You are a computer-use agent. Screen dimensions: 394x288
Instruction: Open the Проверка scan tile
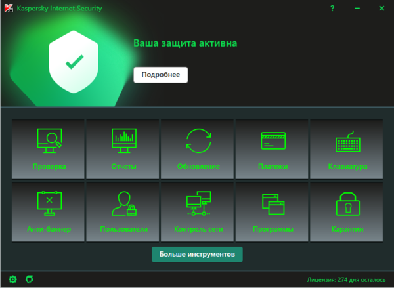click(x=48, y=149)
